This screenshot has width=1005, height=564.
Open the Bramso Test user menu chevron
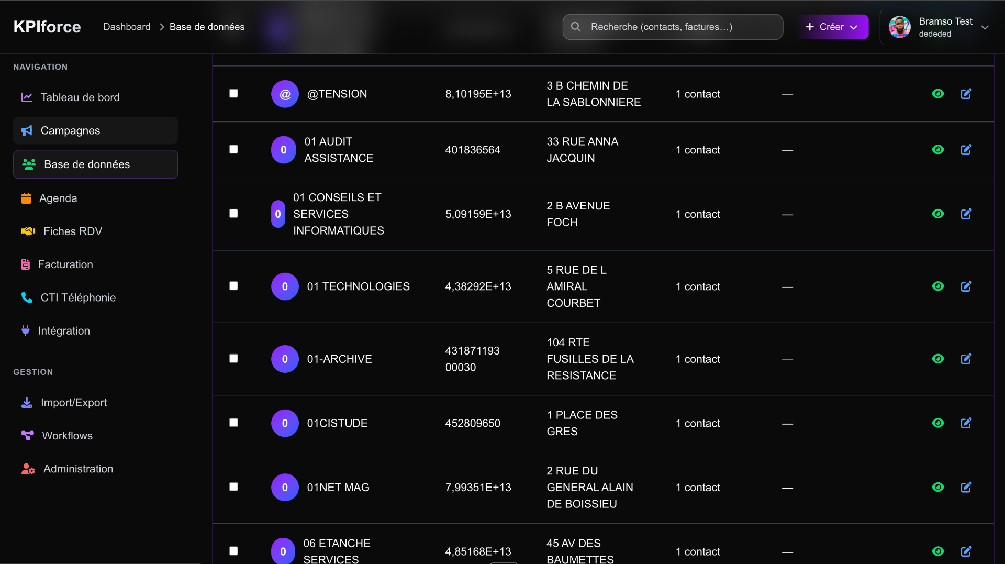click(985, 27)
